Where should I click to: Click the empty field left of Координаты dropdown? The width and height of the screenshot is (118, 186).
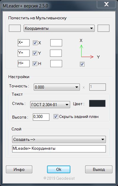tap(15, 28)
